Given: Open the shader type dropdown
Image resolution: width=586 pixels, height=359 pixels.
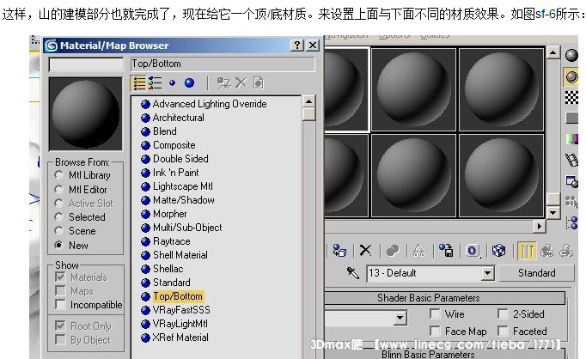Looking at the screenshot, I should (x=400, y=318).
